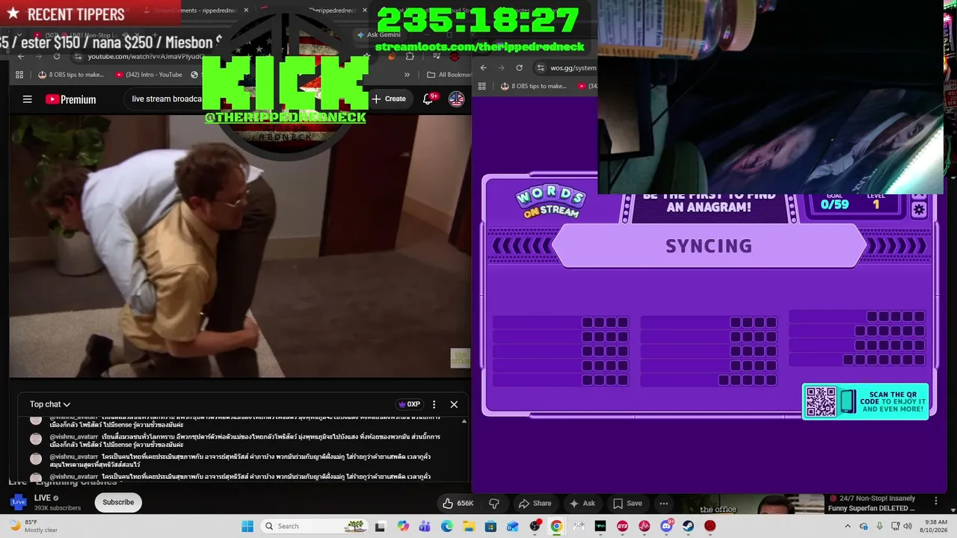Image resolution: width=957 pixels, height=538 pixels.
Task: Open options for the 24/7 Non-Stop suggested video
Action: [x=935, y=501]
